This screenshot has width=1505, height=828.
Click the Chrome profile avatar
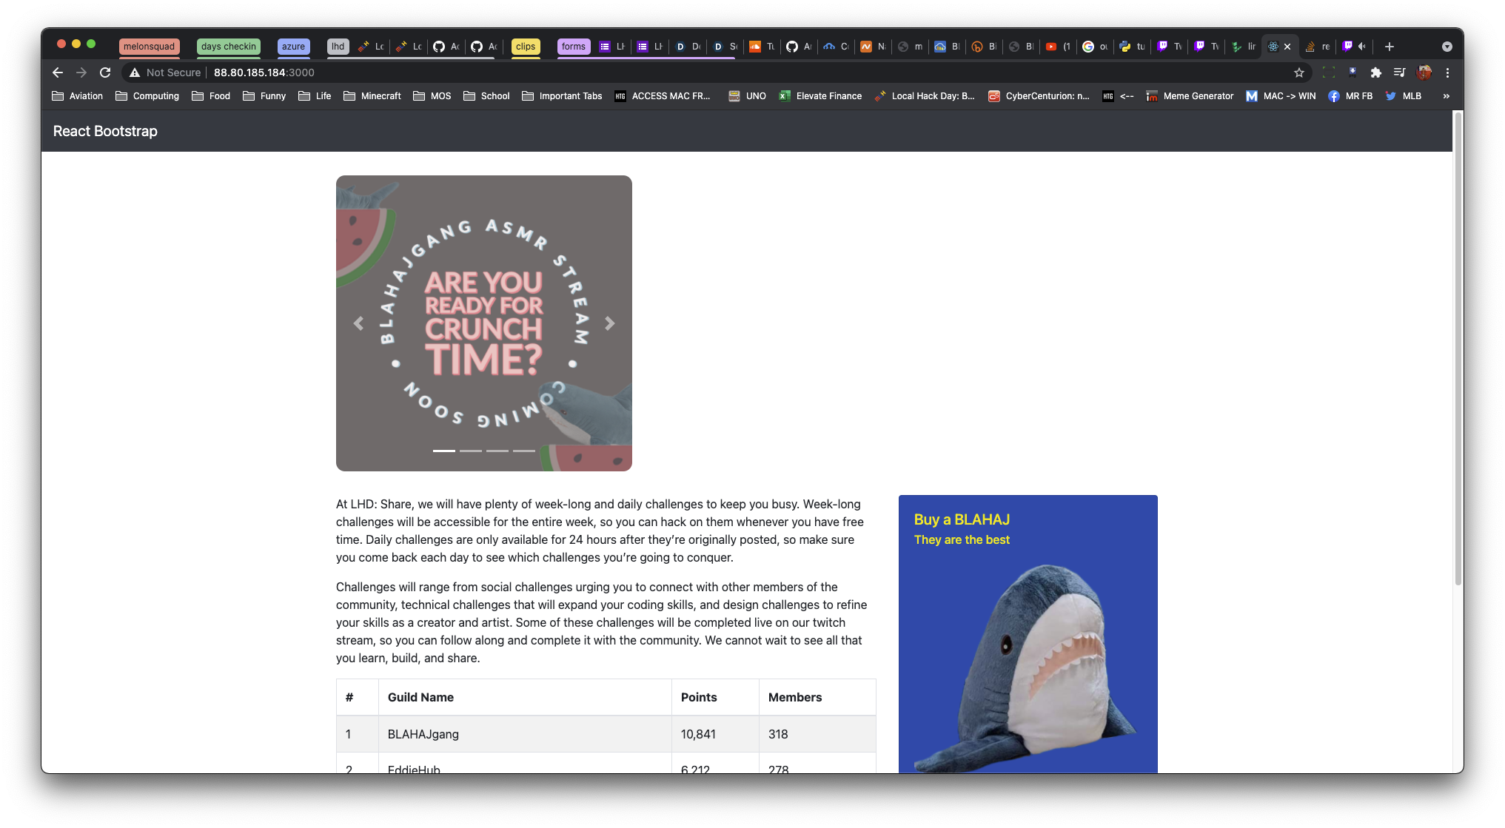pyautogui.click(x=1424, y=73)
